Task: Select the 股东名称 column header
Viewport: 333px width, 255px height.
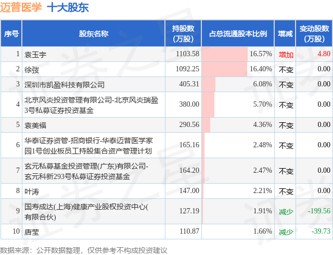Action: tap(94, 34)
